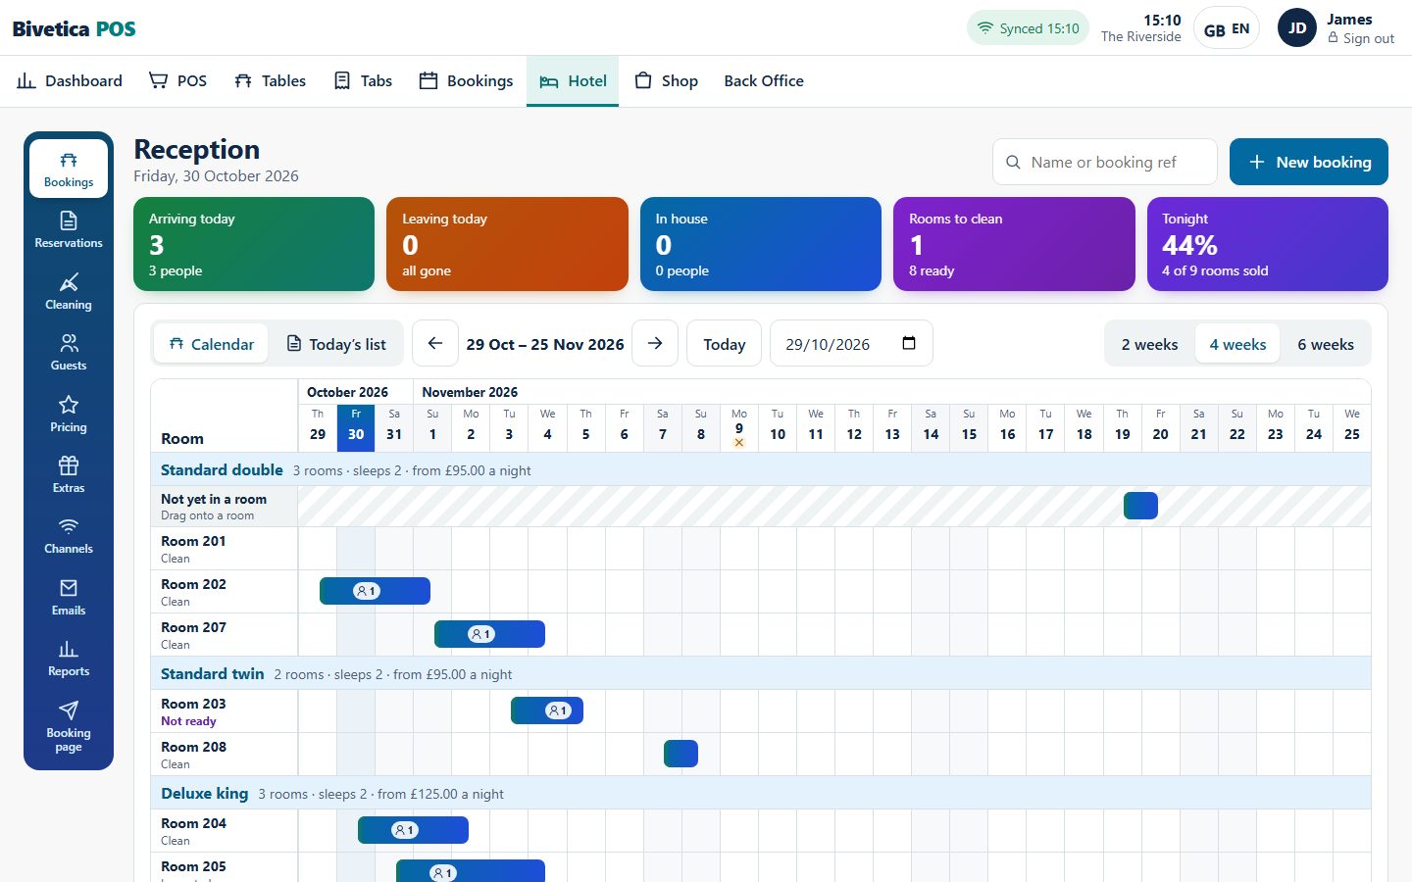Switch to Calendar view
Screen dimensions: 1412x882
[211, 344]
